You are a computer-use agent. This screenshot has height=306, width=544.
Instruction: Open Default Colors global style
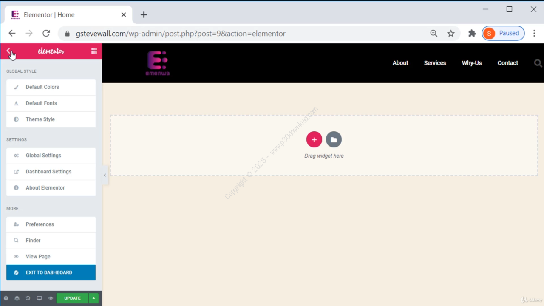(51, 87)
